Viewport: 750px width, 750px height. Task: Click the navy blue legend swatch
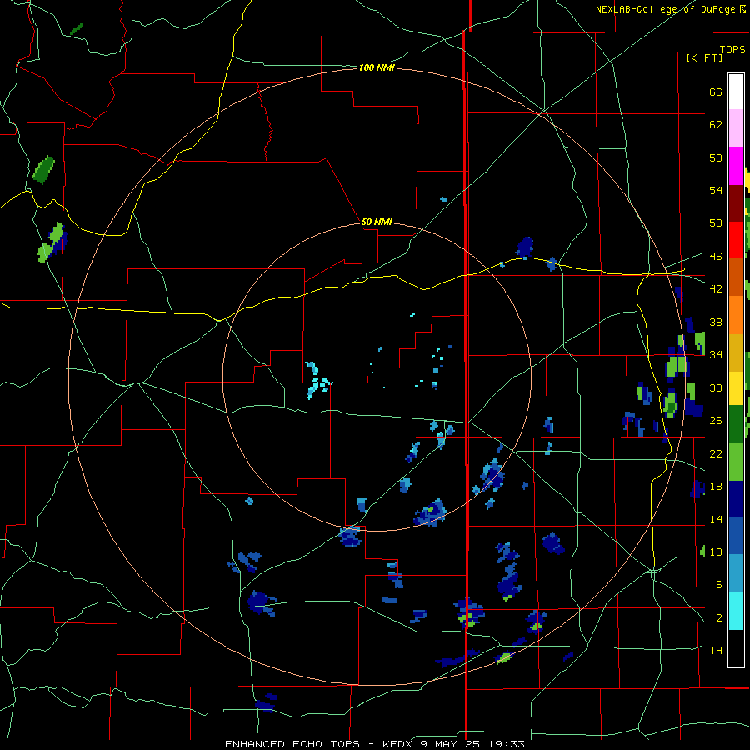click(x=736, y=499)
